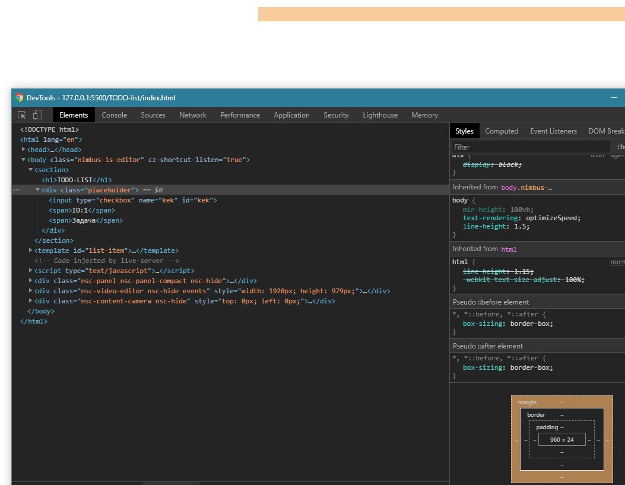This screenshot has width=625, height=485.
Task: Expand the nsc-video-editor div node
Action: pyautogui.click(x=31, y=290)
